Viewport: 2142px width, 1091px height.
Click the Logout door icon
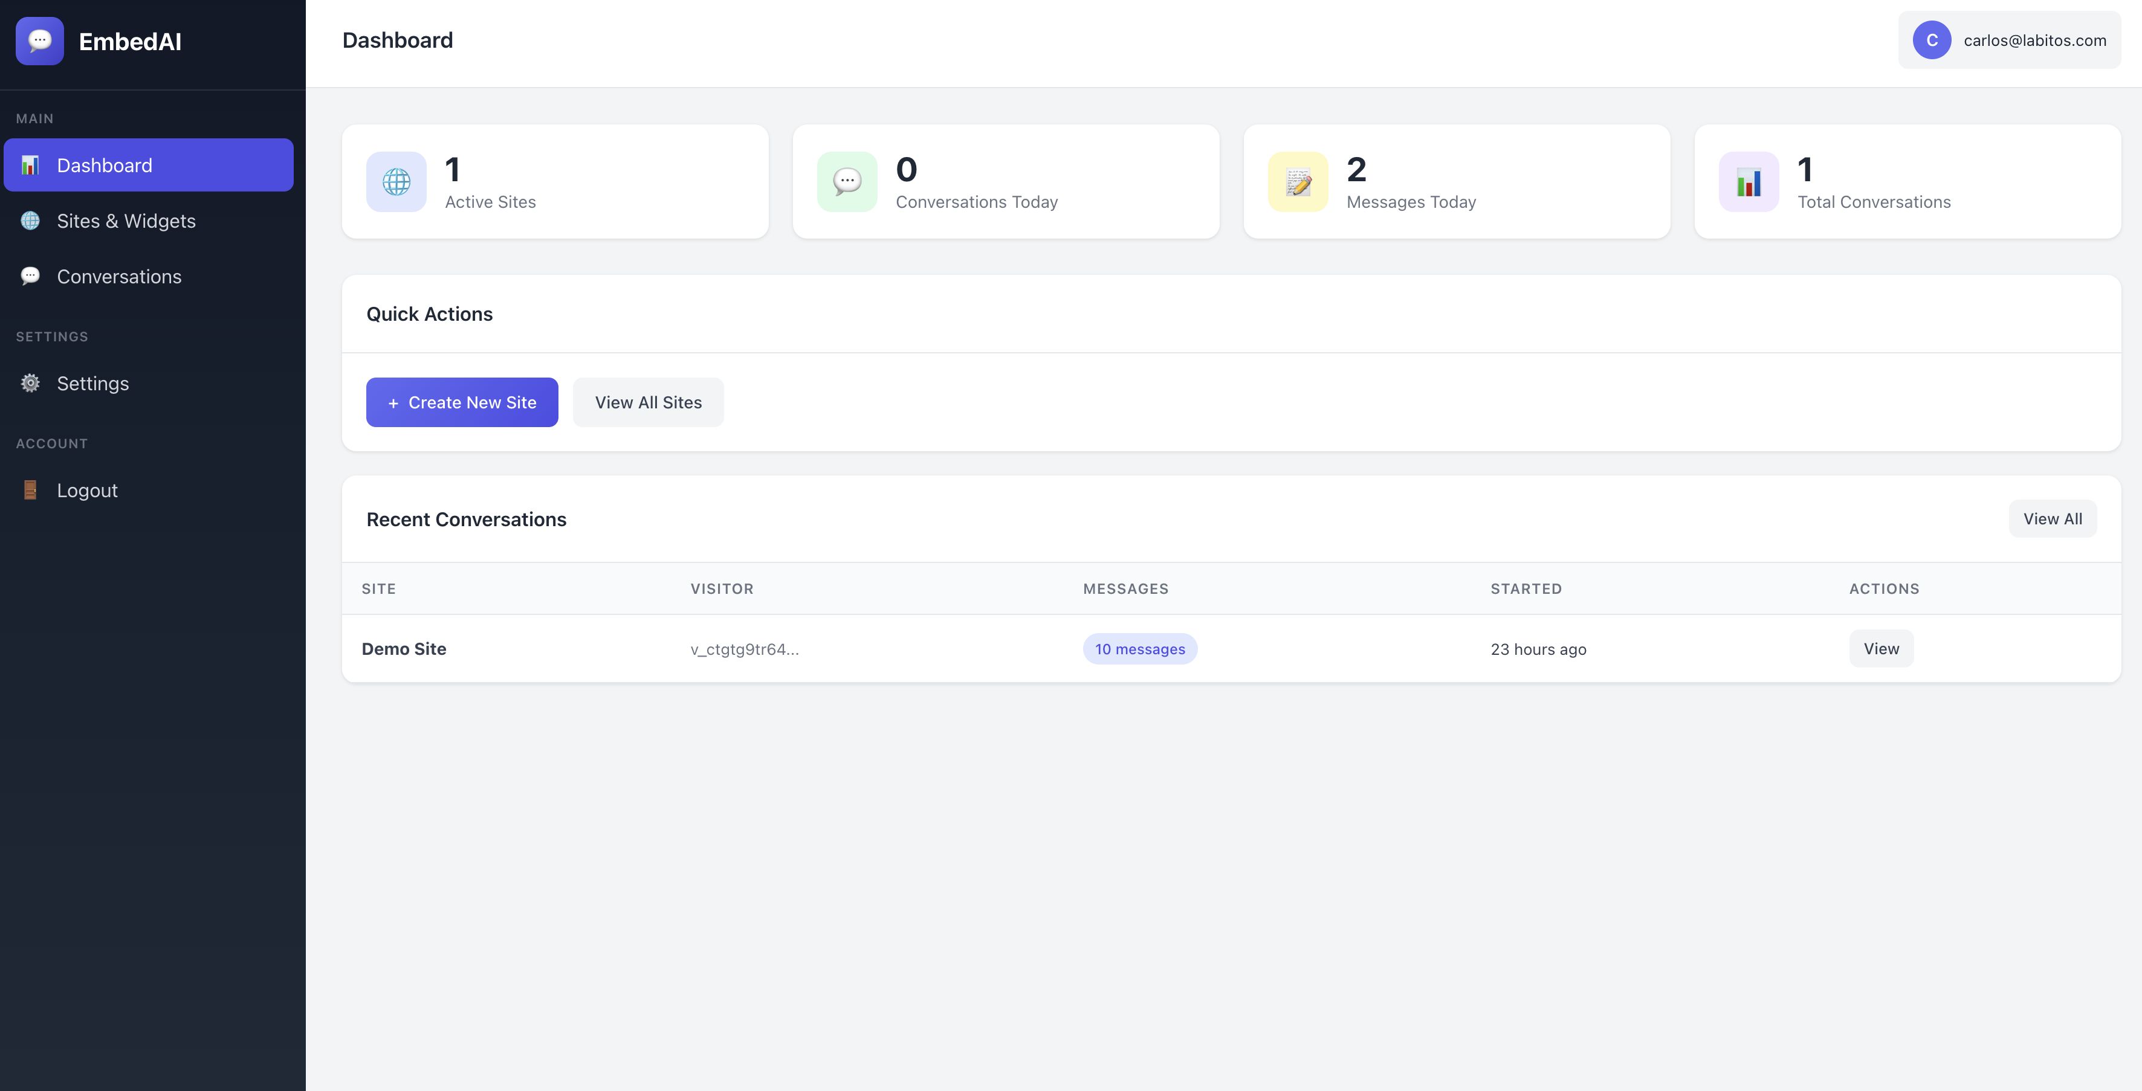click(x=31, y=491)
